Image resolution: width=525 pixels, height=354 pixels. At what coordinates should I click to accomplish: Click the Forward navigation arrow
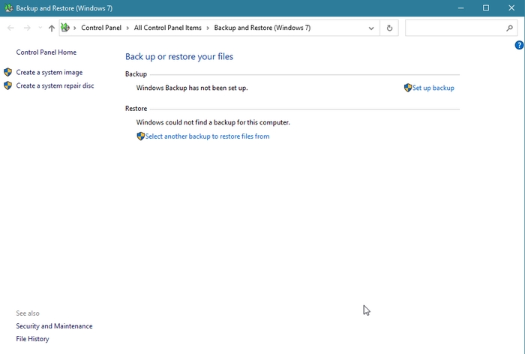point(27,28)
